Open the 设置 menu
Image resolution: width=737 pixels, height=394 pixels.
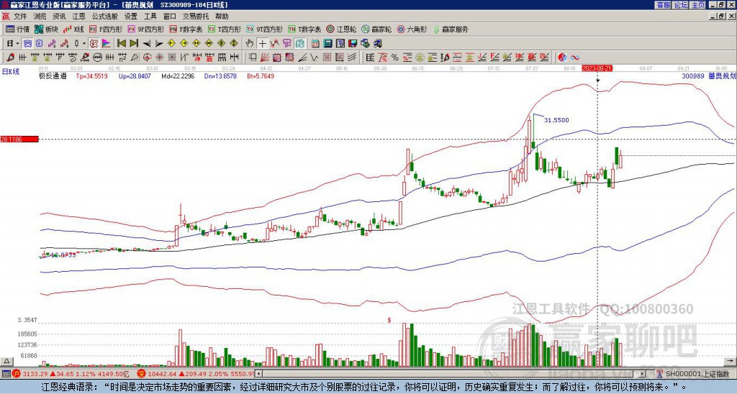coord(131,17)
